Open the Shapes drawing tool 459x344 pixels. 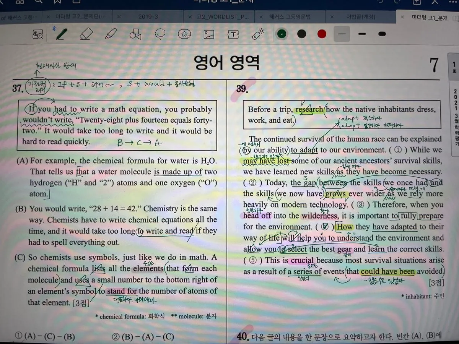pos(135,34)
